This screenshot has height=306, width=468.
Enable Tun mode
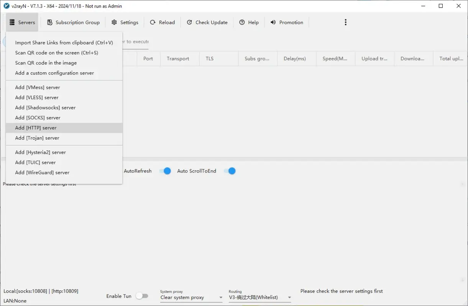(142, 296)
